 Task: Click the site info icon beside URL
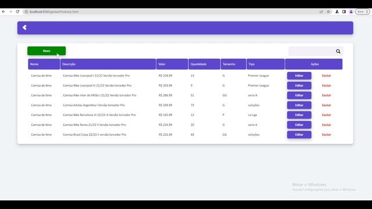[26, 12]
